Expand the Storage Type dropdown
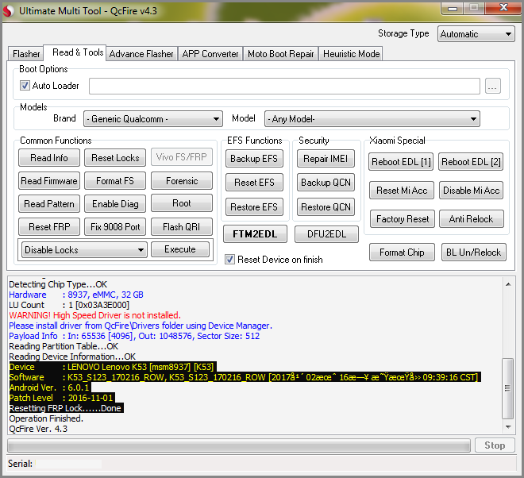The image size is (524, 478). coord(476,34)
